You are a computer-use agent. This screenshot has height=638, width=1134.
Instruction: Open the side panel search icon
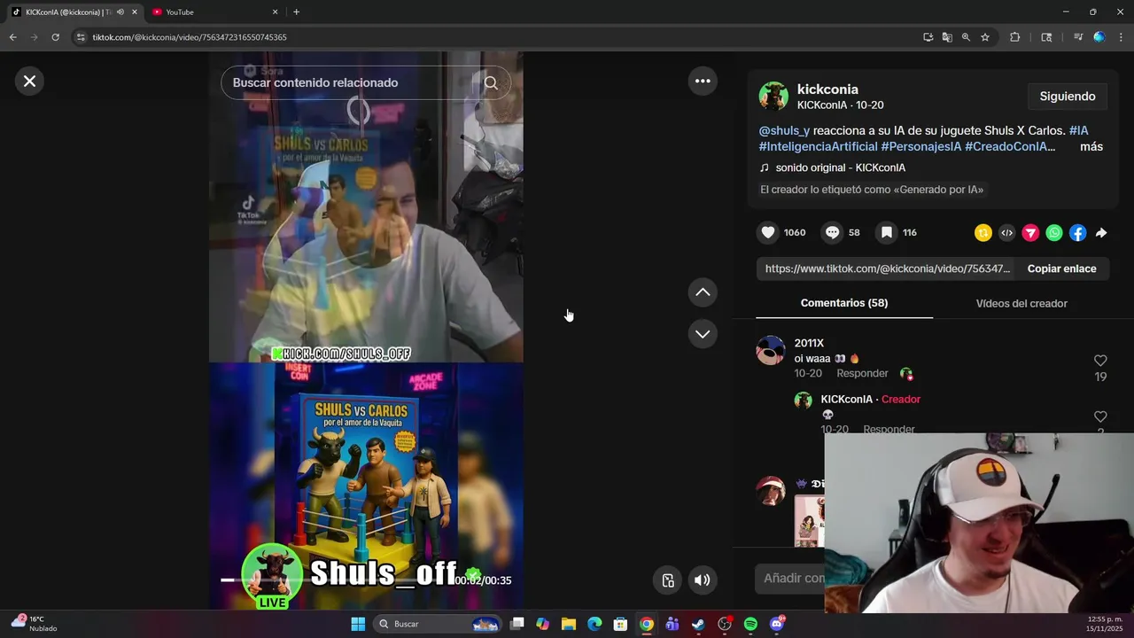[x=1046, y=37]
